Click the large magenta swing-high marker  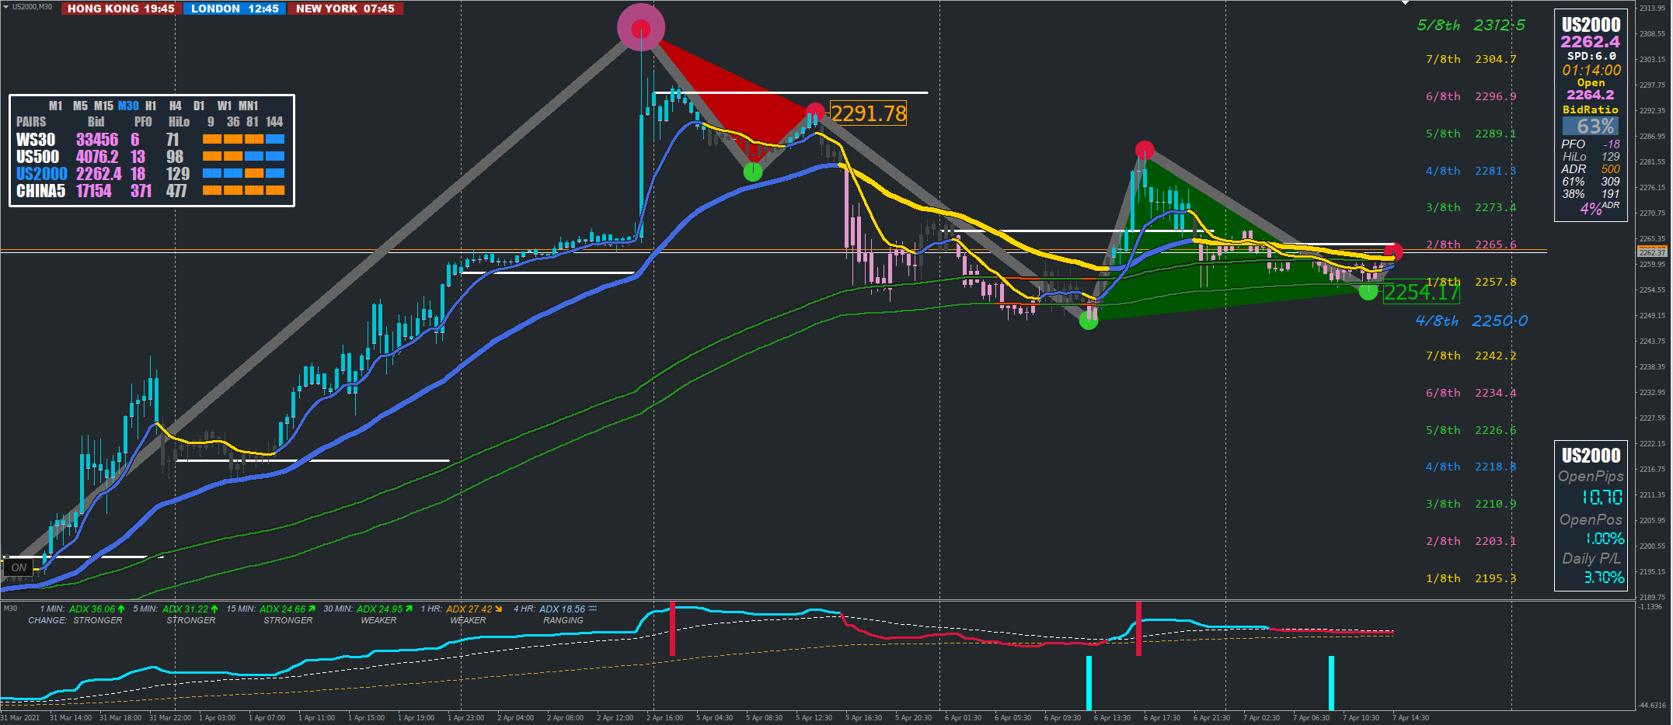tap(641, 28)
